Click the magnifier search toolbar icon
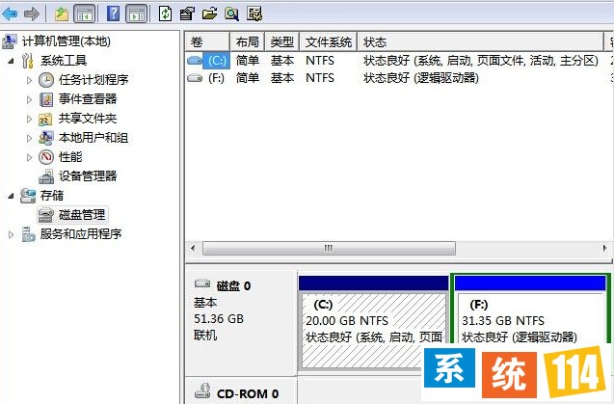The image size is (614, 404). pos(231,14)
